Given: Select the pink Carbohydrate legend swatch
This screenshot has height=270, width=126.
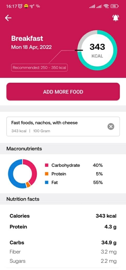Looking at the screenshot, I should 47,165.
